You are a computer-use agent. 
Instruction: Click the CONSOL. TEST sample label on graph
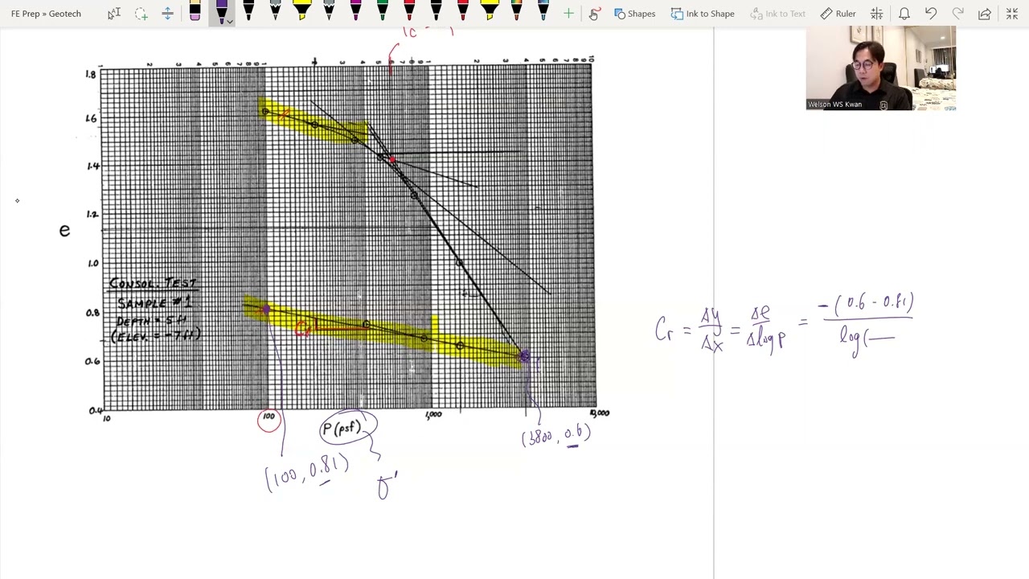point(154,309)
